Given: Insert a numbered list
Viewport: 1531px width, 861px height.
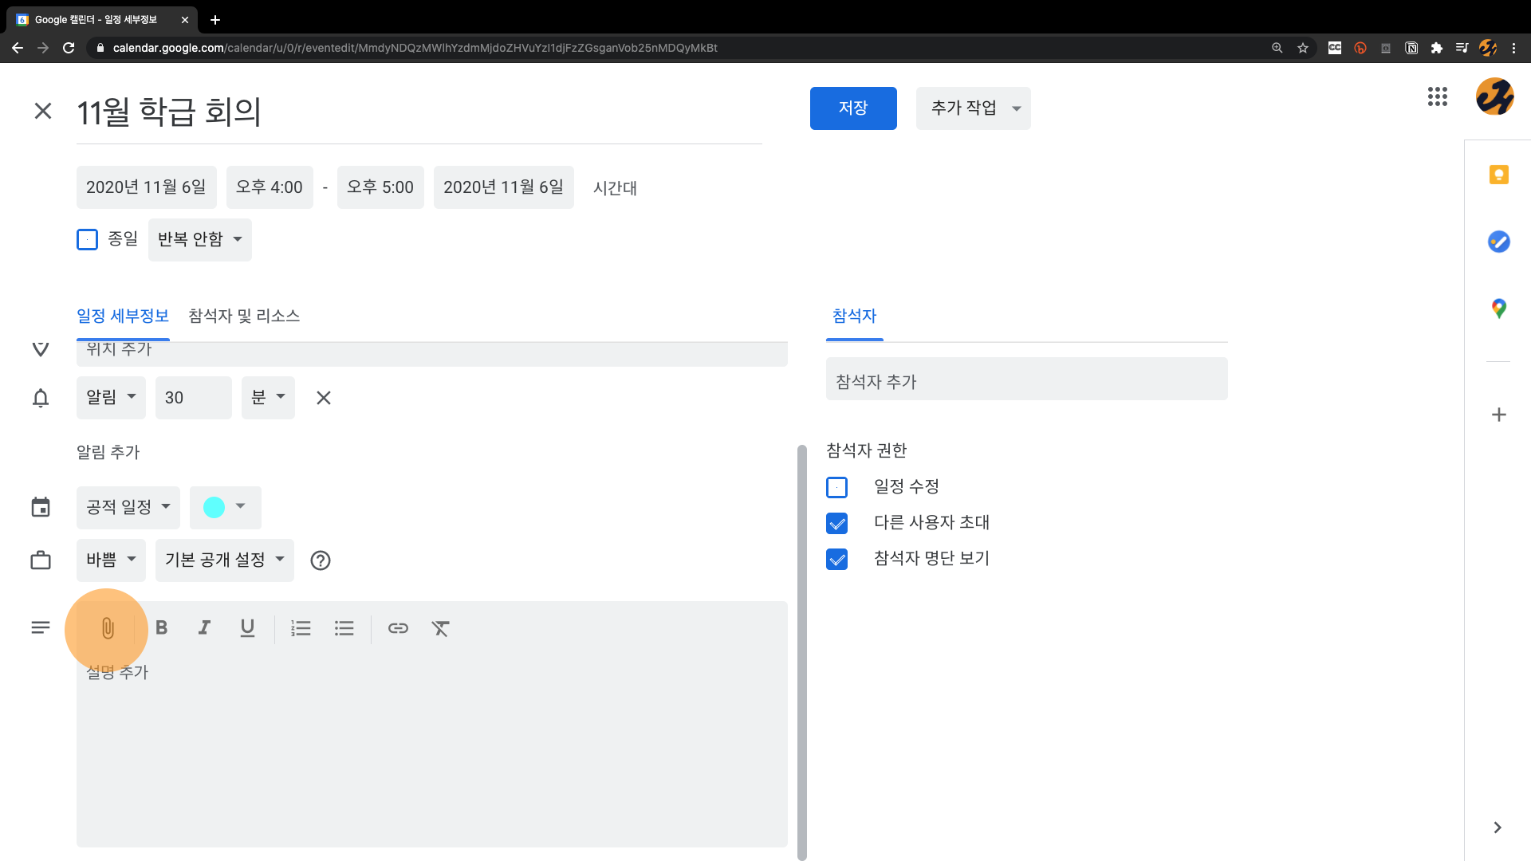Looking at the screenshot, I should [x=301, y=628].
